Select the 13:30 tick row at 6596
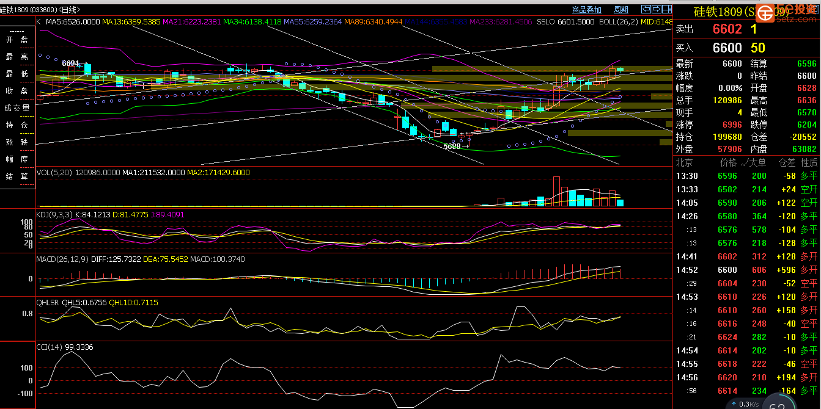 coord(746,176)
